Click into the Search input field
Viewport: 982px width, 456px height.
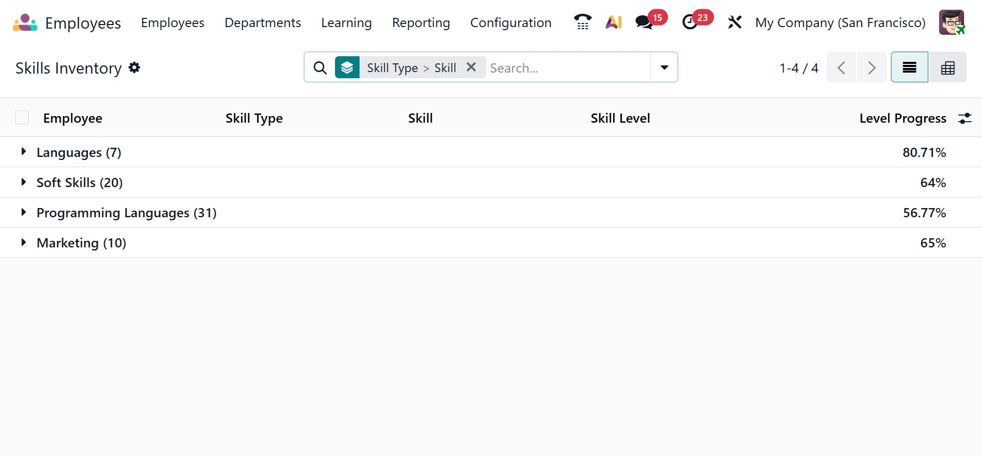[567, 68]
